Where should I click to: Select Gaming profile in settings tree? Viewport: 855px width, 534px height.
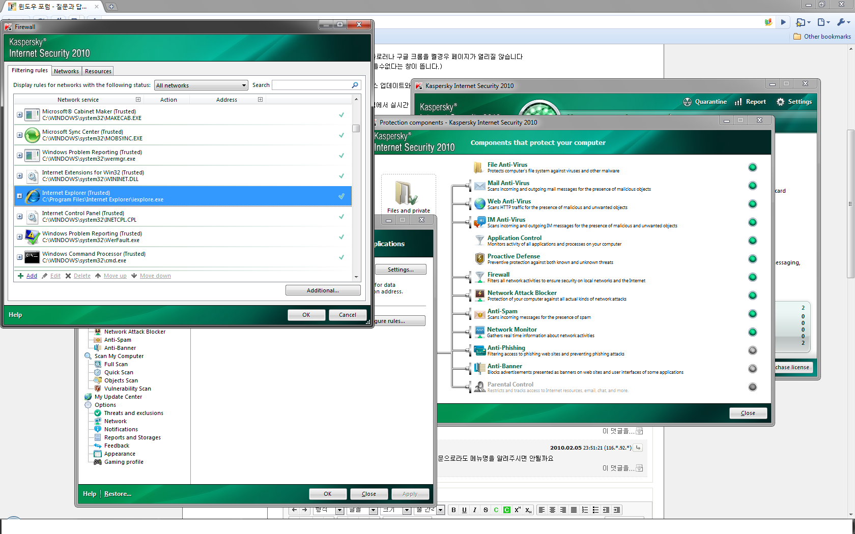[124, 462]
